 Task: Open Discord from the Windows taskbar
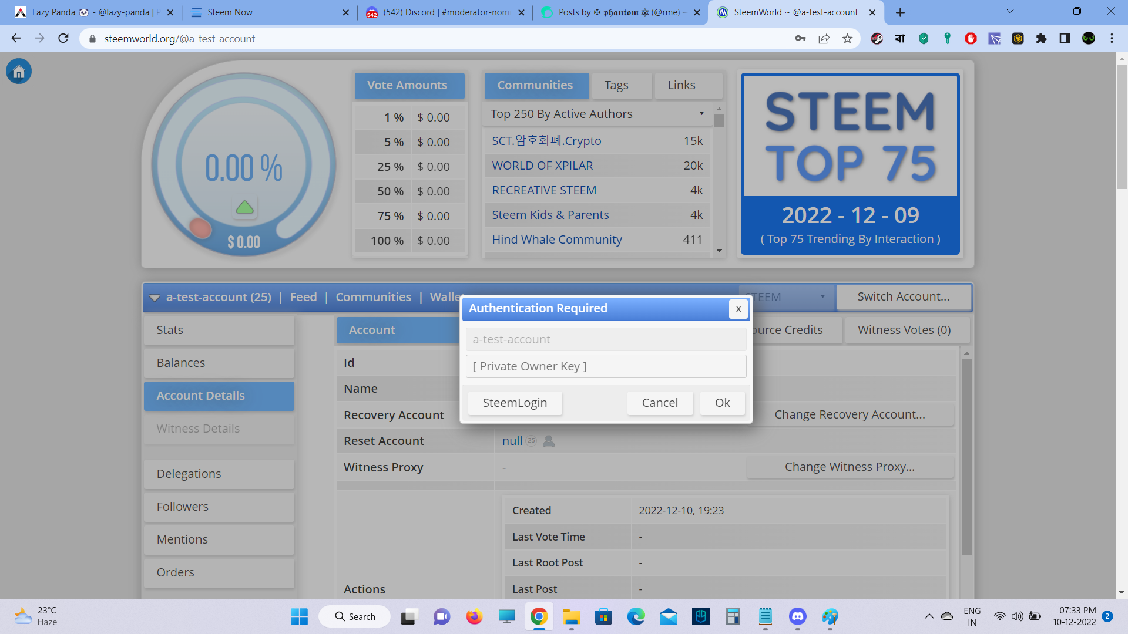797,616
